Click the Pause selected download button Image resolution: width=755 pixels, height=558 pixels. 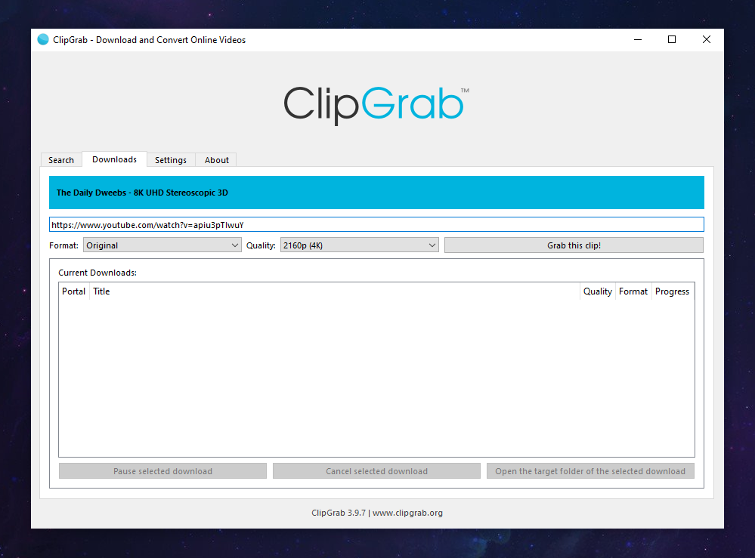(162, 471)
